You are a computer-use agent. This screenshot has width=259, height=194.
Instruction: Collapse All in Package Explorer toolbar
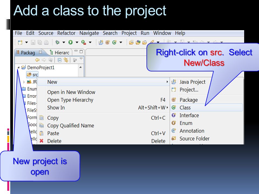59,60
